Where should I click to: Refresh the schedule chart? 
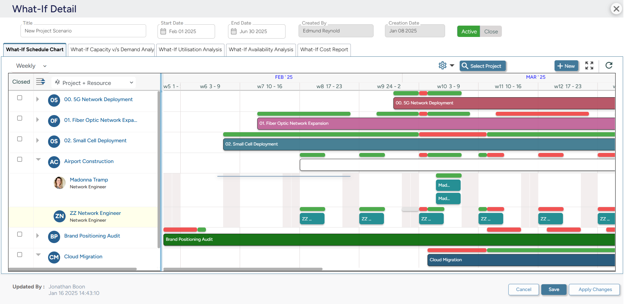point(609,65)
